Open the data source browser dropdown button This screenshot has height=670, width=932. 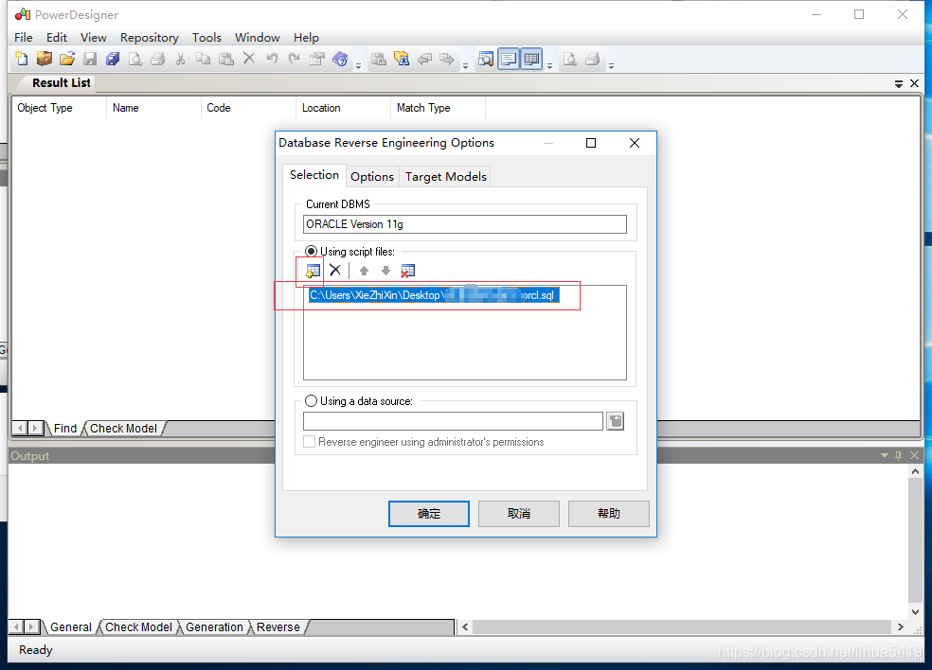click(615, 420)
